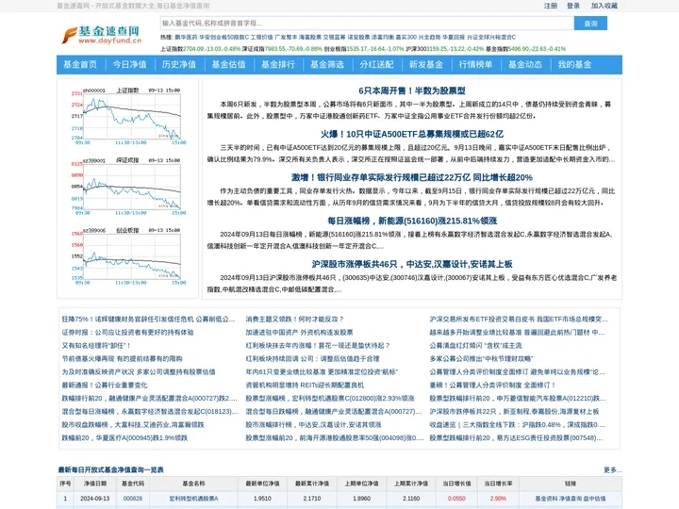The width and height of the screenshot is (679, 509).
Task: Select hot search 华安创业板50指数C
Action: (224, 37)
